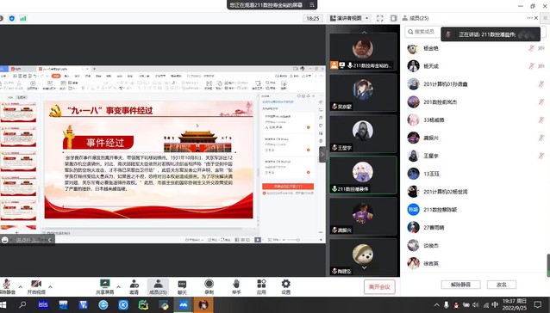Toggle the 成员(25) members panel

[159, 286]
